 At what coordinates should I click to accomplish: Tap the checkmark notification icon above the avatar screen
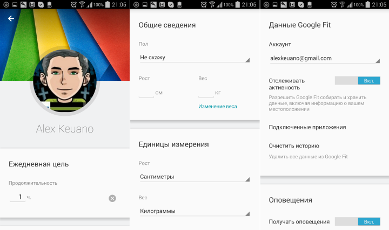point(41,4)
